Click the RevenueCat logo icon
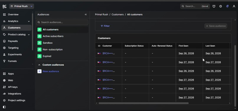 click(4, 6)
